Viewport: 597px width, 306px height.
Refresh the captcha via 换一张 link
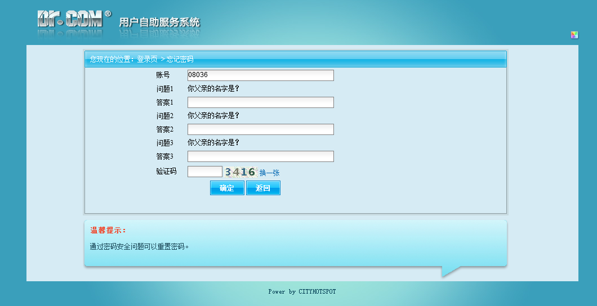coord(269,173)
